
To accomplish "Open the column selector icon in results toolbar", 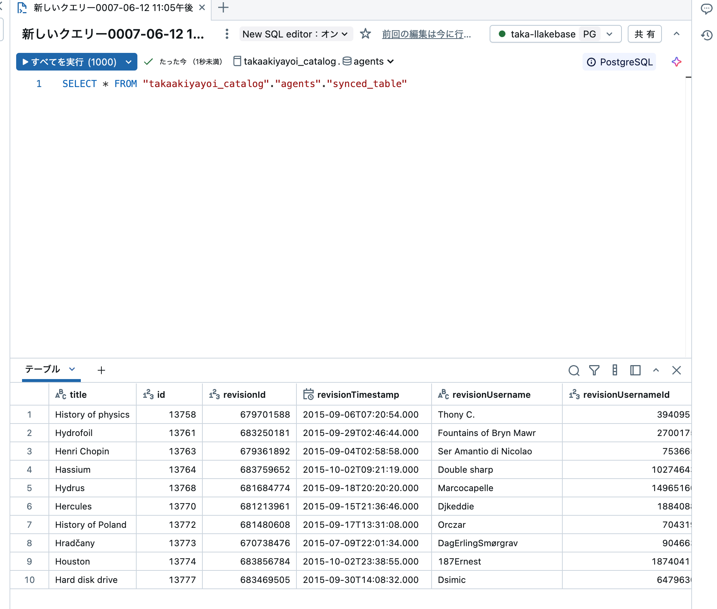I will coord(615,370).
